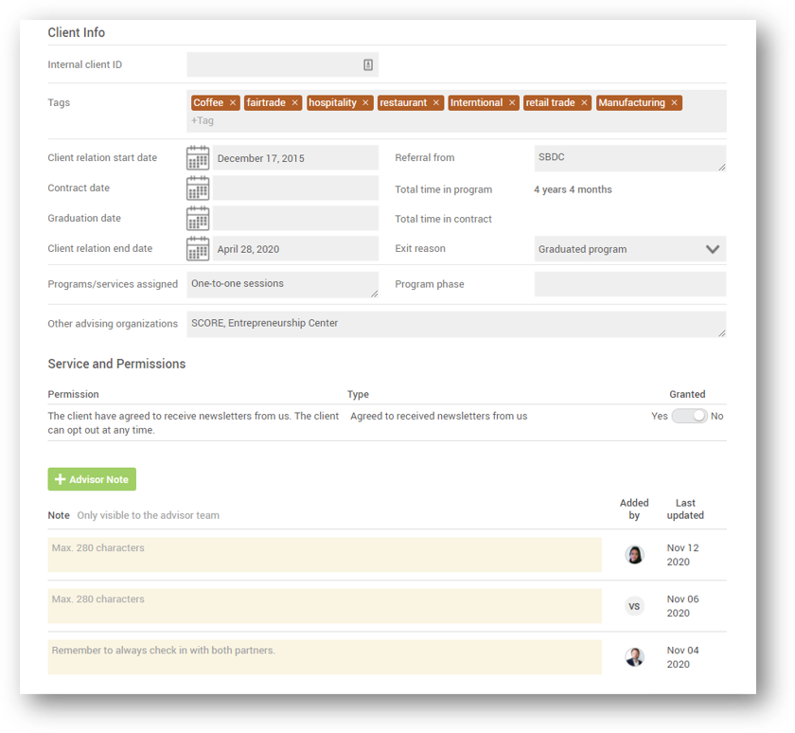Remove the Interntional tag

pyautogui.click(x=512, y=103)
